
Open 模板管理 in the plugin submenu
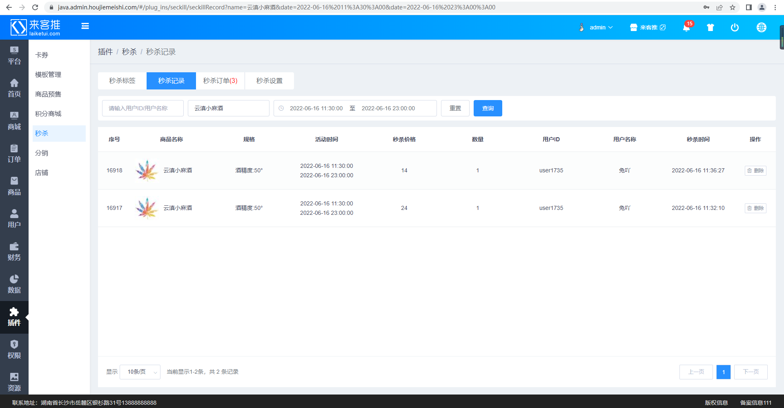(59, 75)
